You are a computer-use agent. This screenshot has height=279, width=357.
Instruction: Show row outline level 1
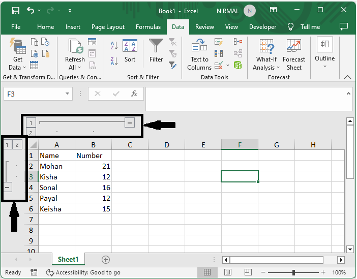8,145
